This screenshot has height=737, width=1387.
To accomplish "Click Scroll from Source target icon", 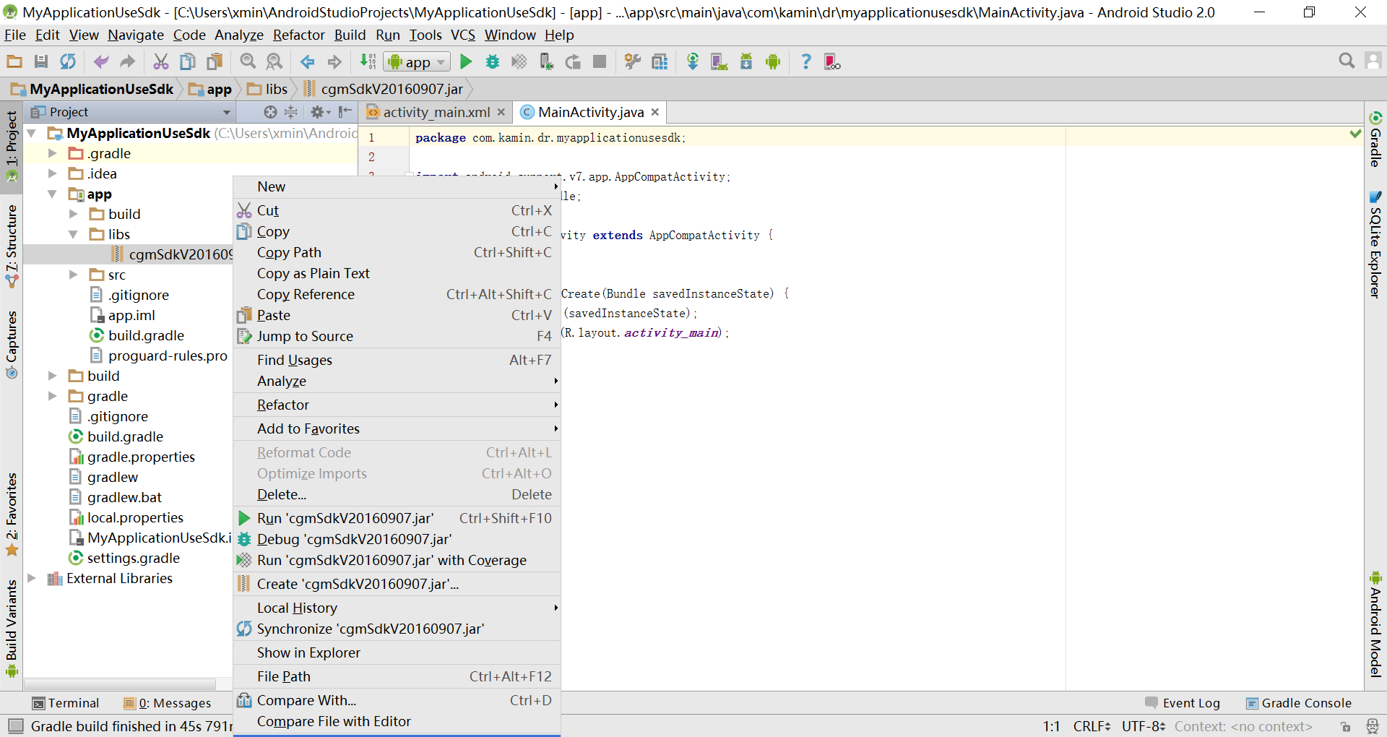I will click(x=270, y=112).
